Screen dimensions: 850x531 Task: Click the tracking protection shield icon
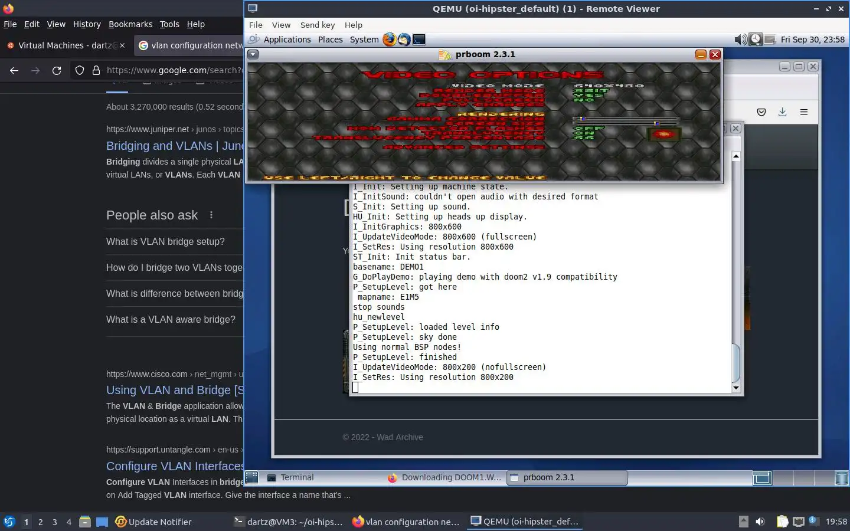click(80, 70)
